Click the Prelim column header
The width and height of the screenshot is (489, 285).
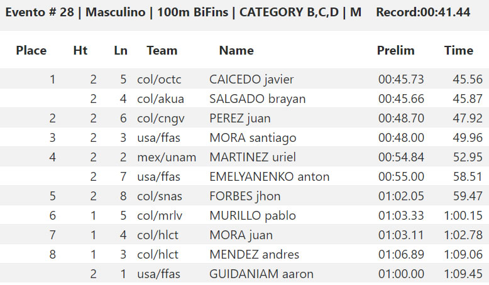click(x=396, y=50)
